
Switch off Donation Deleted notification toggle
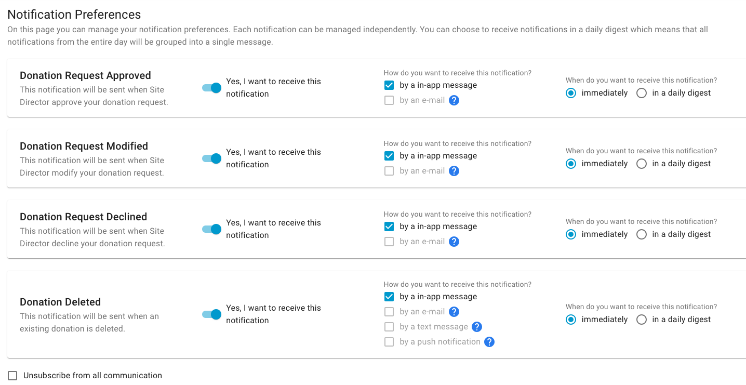tap(211, 314)
